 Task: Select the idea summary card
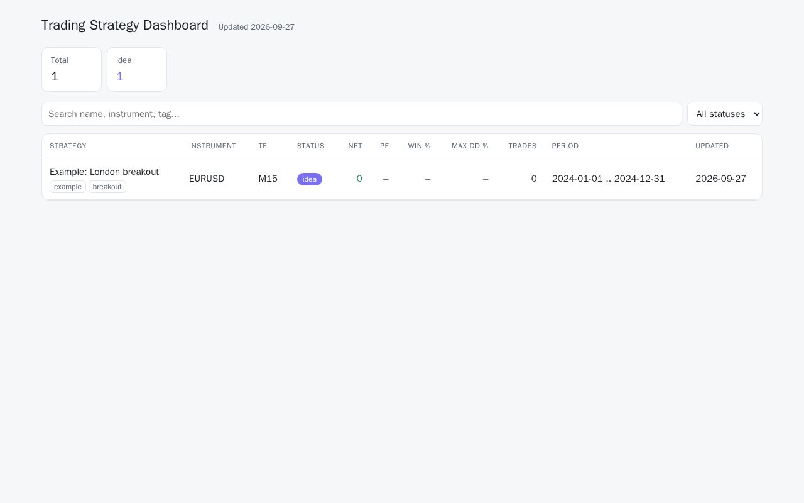coord(137,69)
